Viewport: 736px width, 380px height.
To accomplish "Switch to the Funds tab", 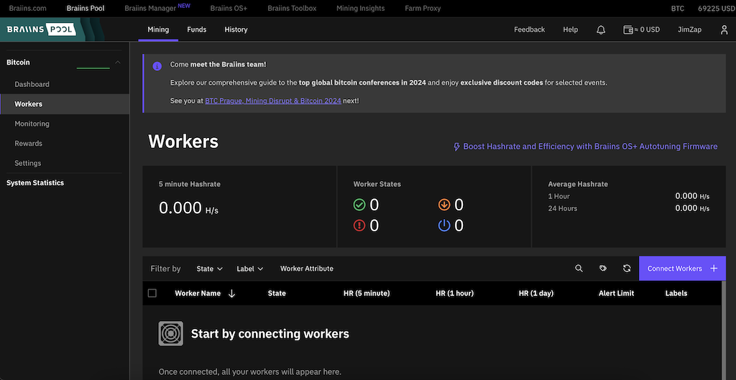I will pyautogui.click(x=196, y=30).
